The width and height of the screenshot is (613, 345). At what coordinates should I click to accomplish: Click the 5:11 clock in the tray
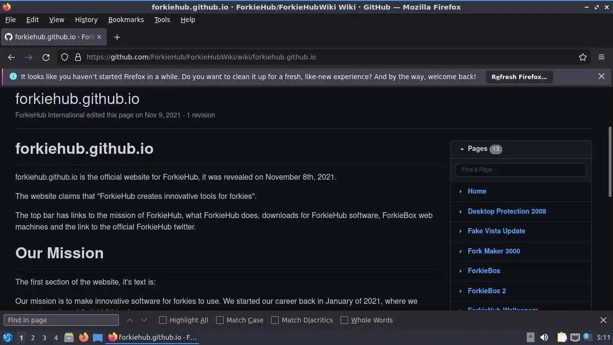click(x=604, y=337)
